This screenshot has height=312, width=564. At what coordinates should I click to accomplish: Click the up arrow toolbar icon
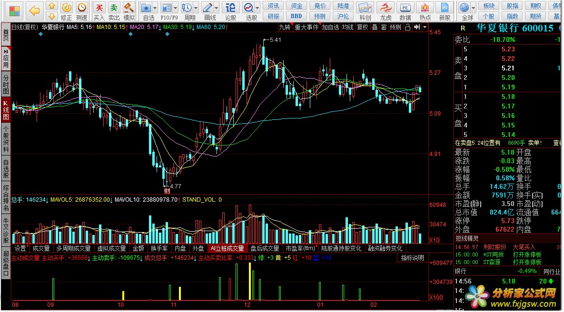coord(52,6)
